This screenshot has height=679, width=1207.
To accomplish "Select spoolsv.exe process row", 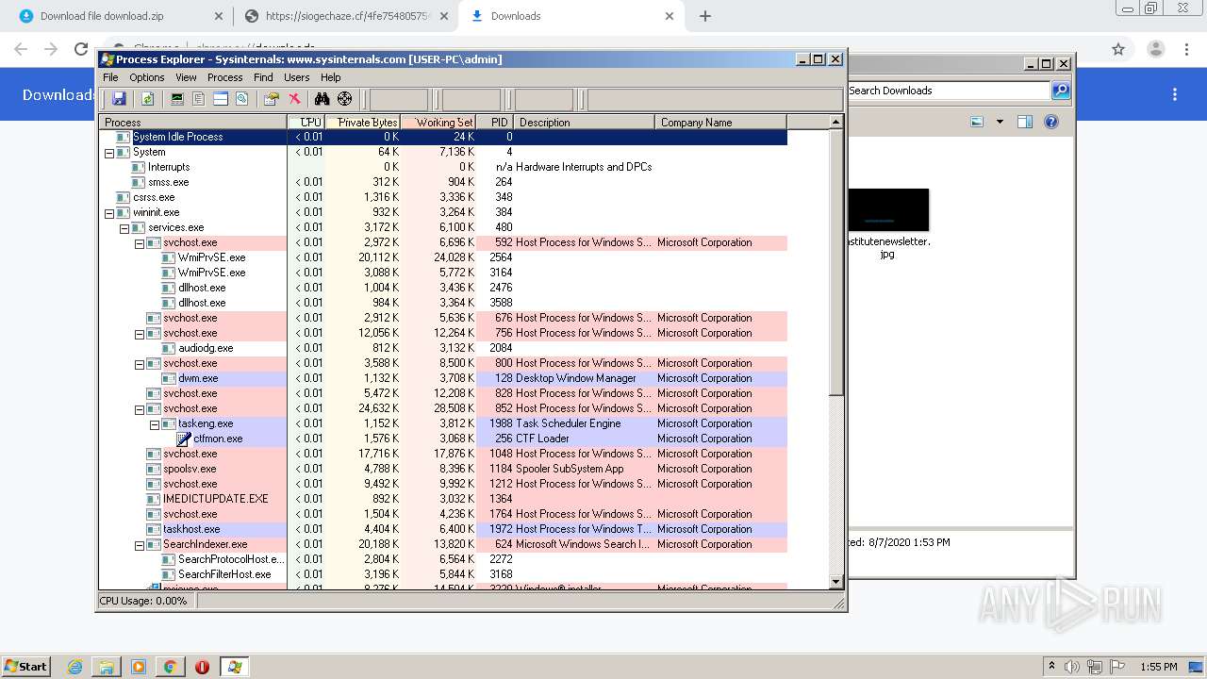I will [x=443, y=469].
